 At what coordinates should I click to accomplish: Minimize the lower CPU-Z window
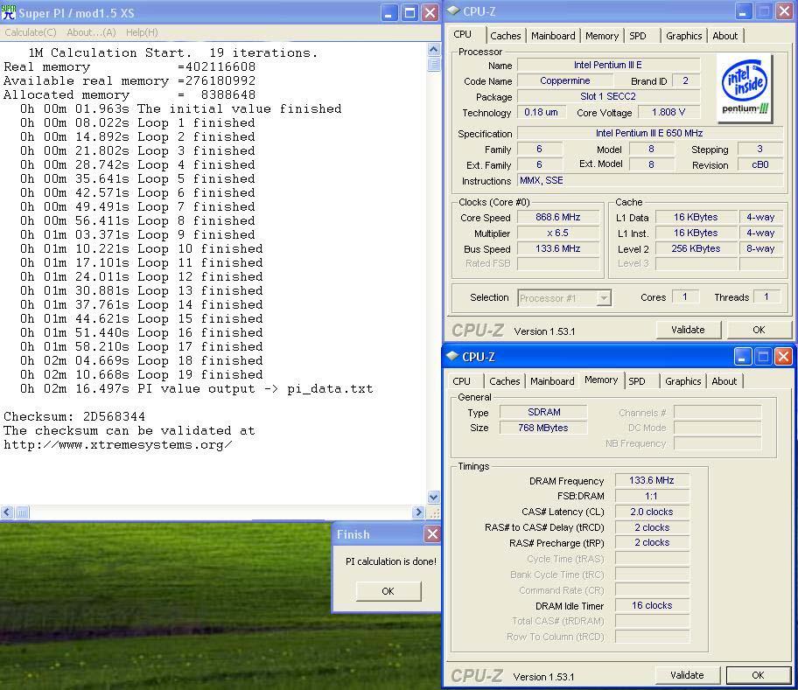coord(742,357)
